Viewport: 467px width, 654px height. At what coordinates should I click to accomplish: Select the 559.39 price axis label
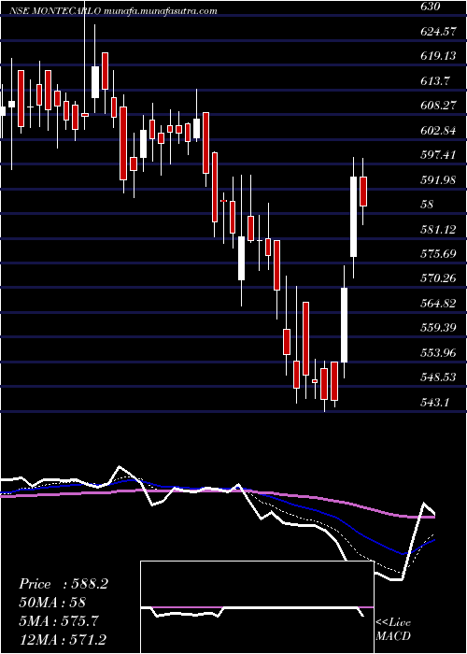pos(439,328)
